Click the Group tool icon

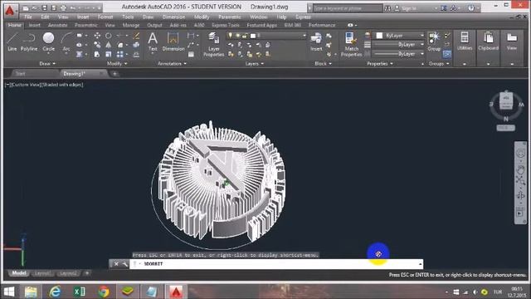(x=434, y=42)
